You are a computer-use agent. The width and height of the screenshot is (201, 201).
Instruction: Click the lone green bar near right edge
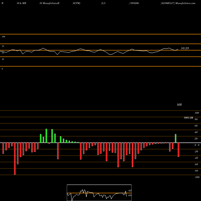(176, 138)
